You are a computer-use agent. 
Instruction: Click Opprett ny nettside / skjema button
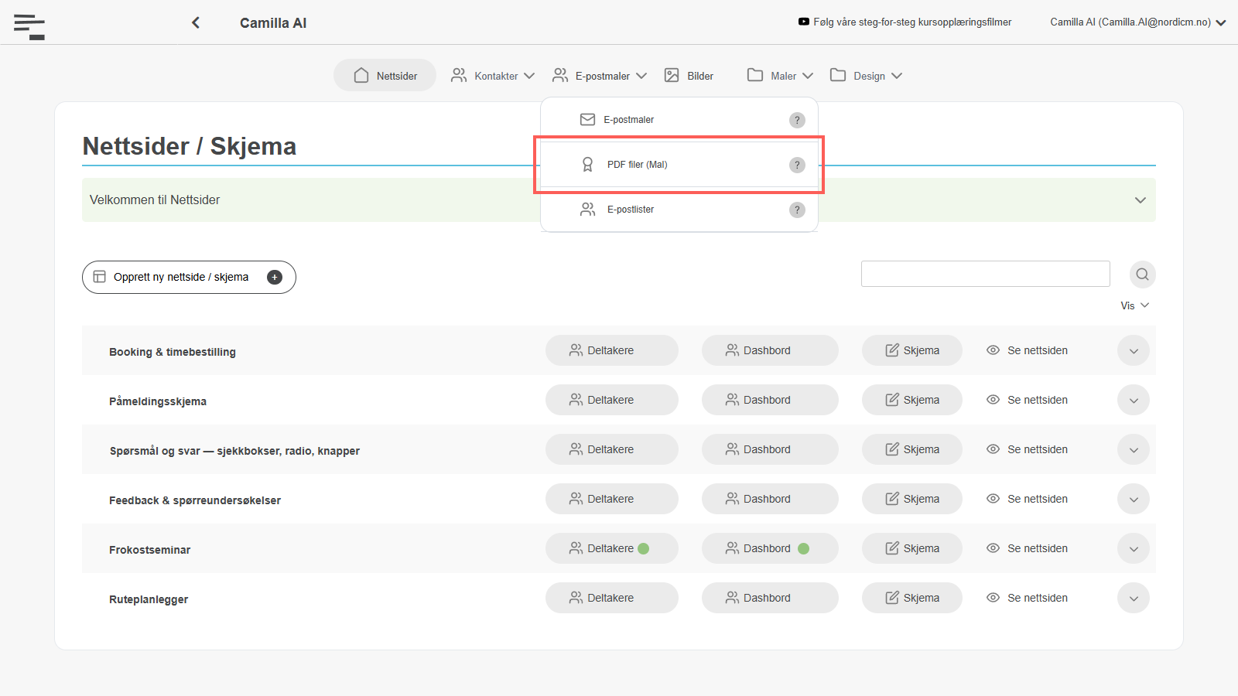click(x=189, y=277)
